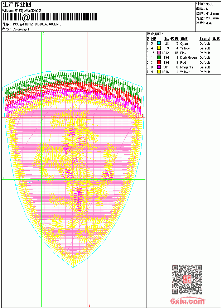
Task: Select the design filename 1335@MBNZ_DDBCA5A8.EMB
Action: [x=37, y=24]
